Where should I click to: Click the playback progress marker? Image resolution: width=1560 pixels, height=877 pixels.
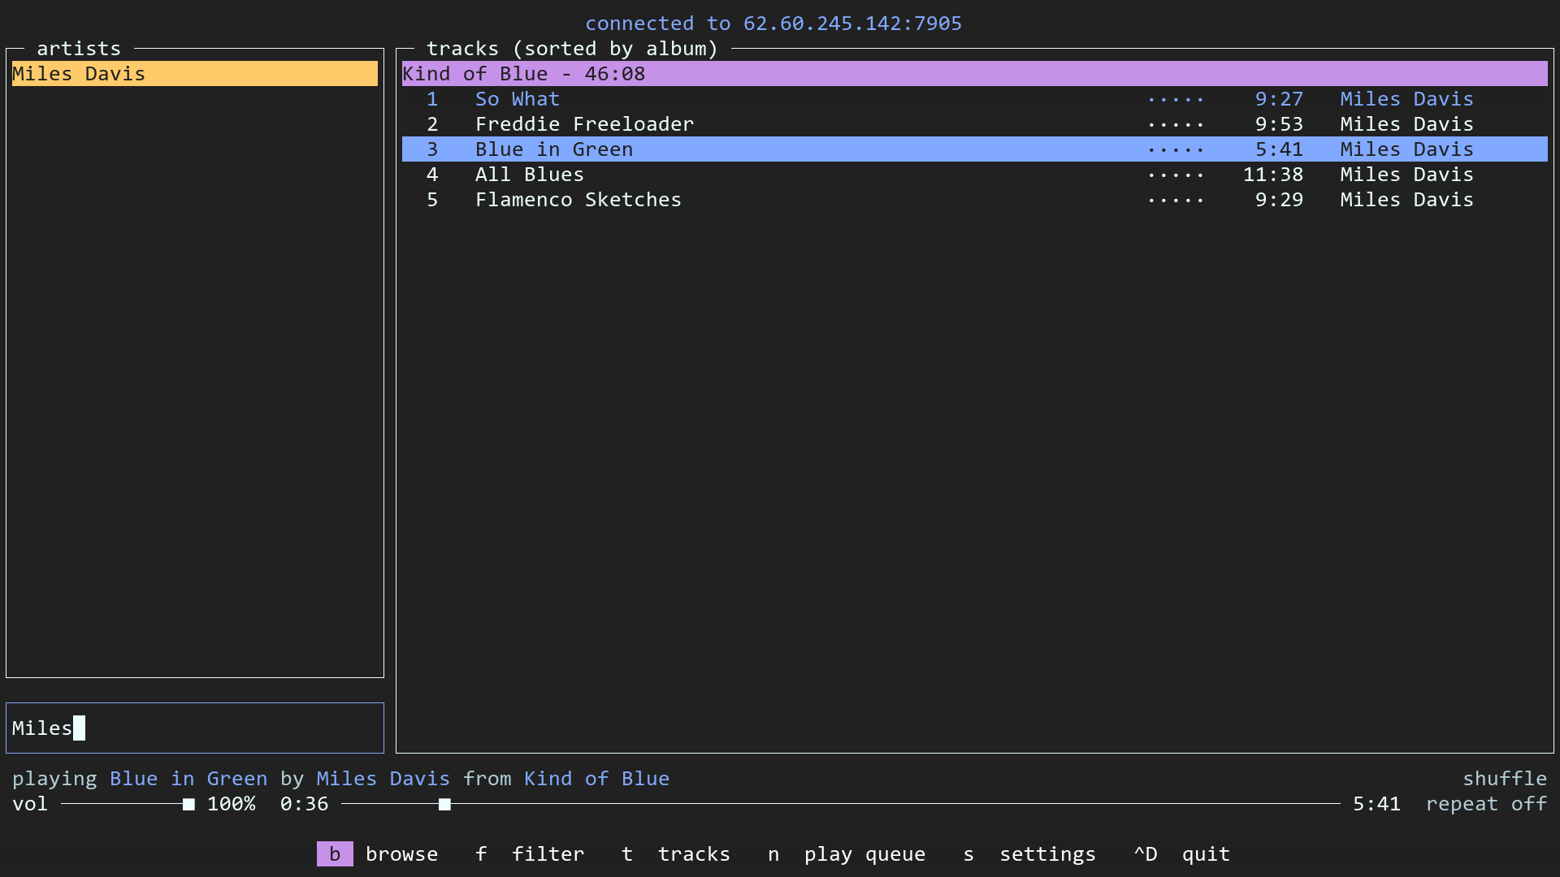point(444,804)
